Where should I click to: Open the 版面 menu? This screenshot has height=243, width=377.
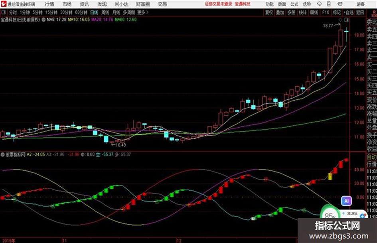(282, 4)
